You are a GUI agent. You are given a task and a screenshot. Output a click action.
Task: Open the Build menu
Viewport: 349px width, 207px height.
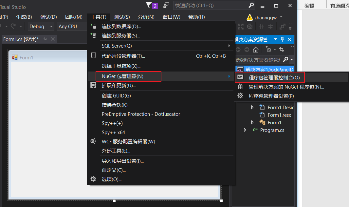[x=24, y=17]
